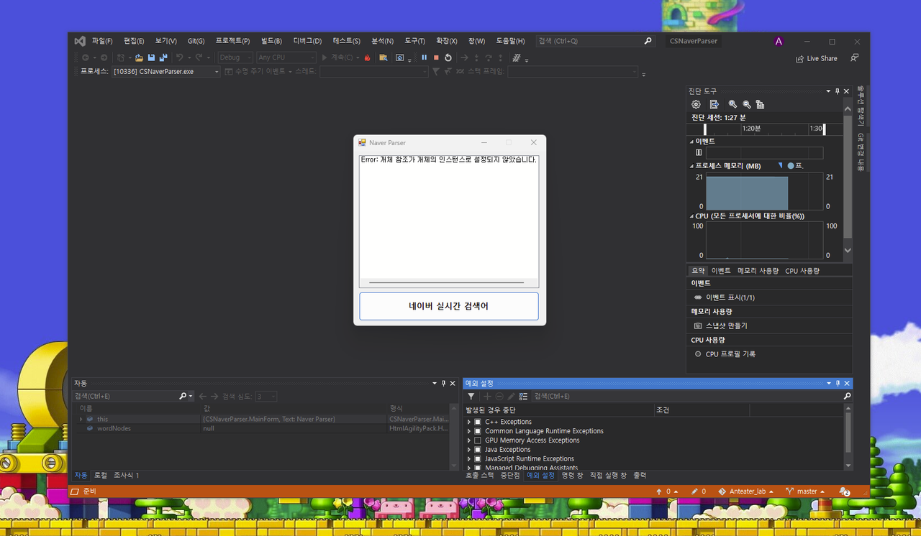Pause debugging with the Break All icon
The image size is (921, 536).
424,57
